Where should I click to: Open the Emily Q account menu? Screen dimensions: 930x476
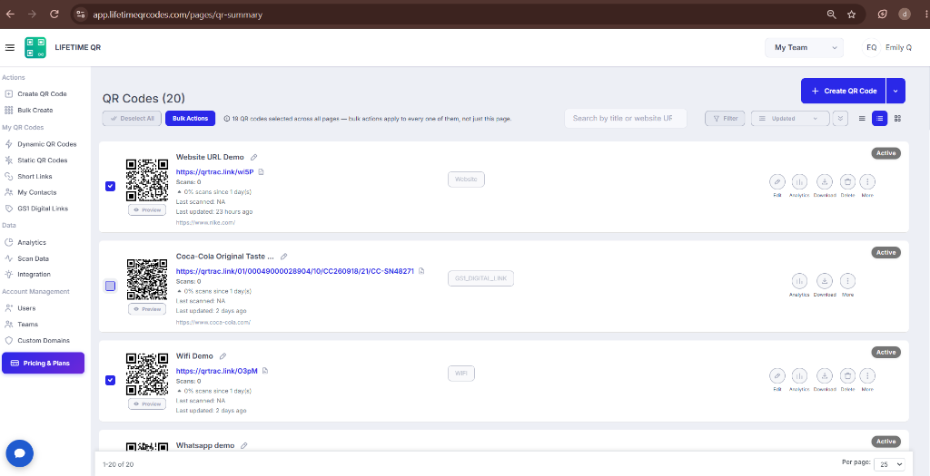(x=887, y=47)
